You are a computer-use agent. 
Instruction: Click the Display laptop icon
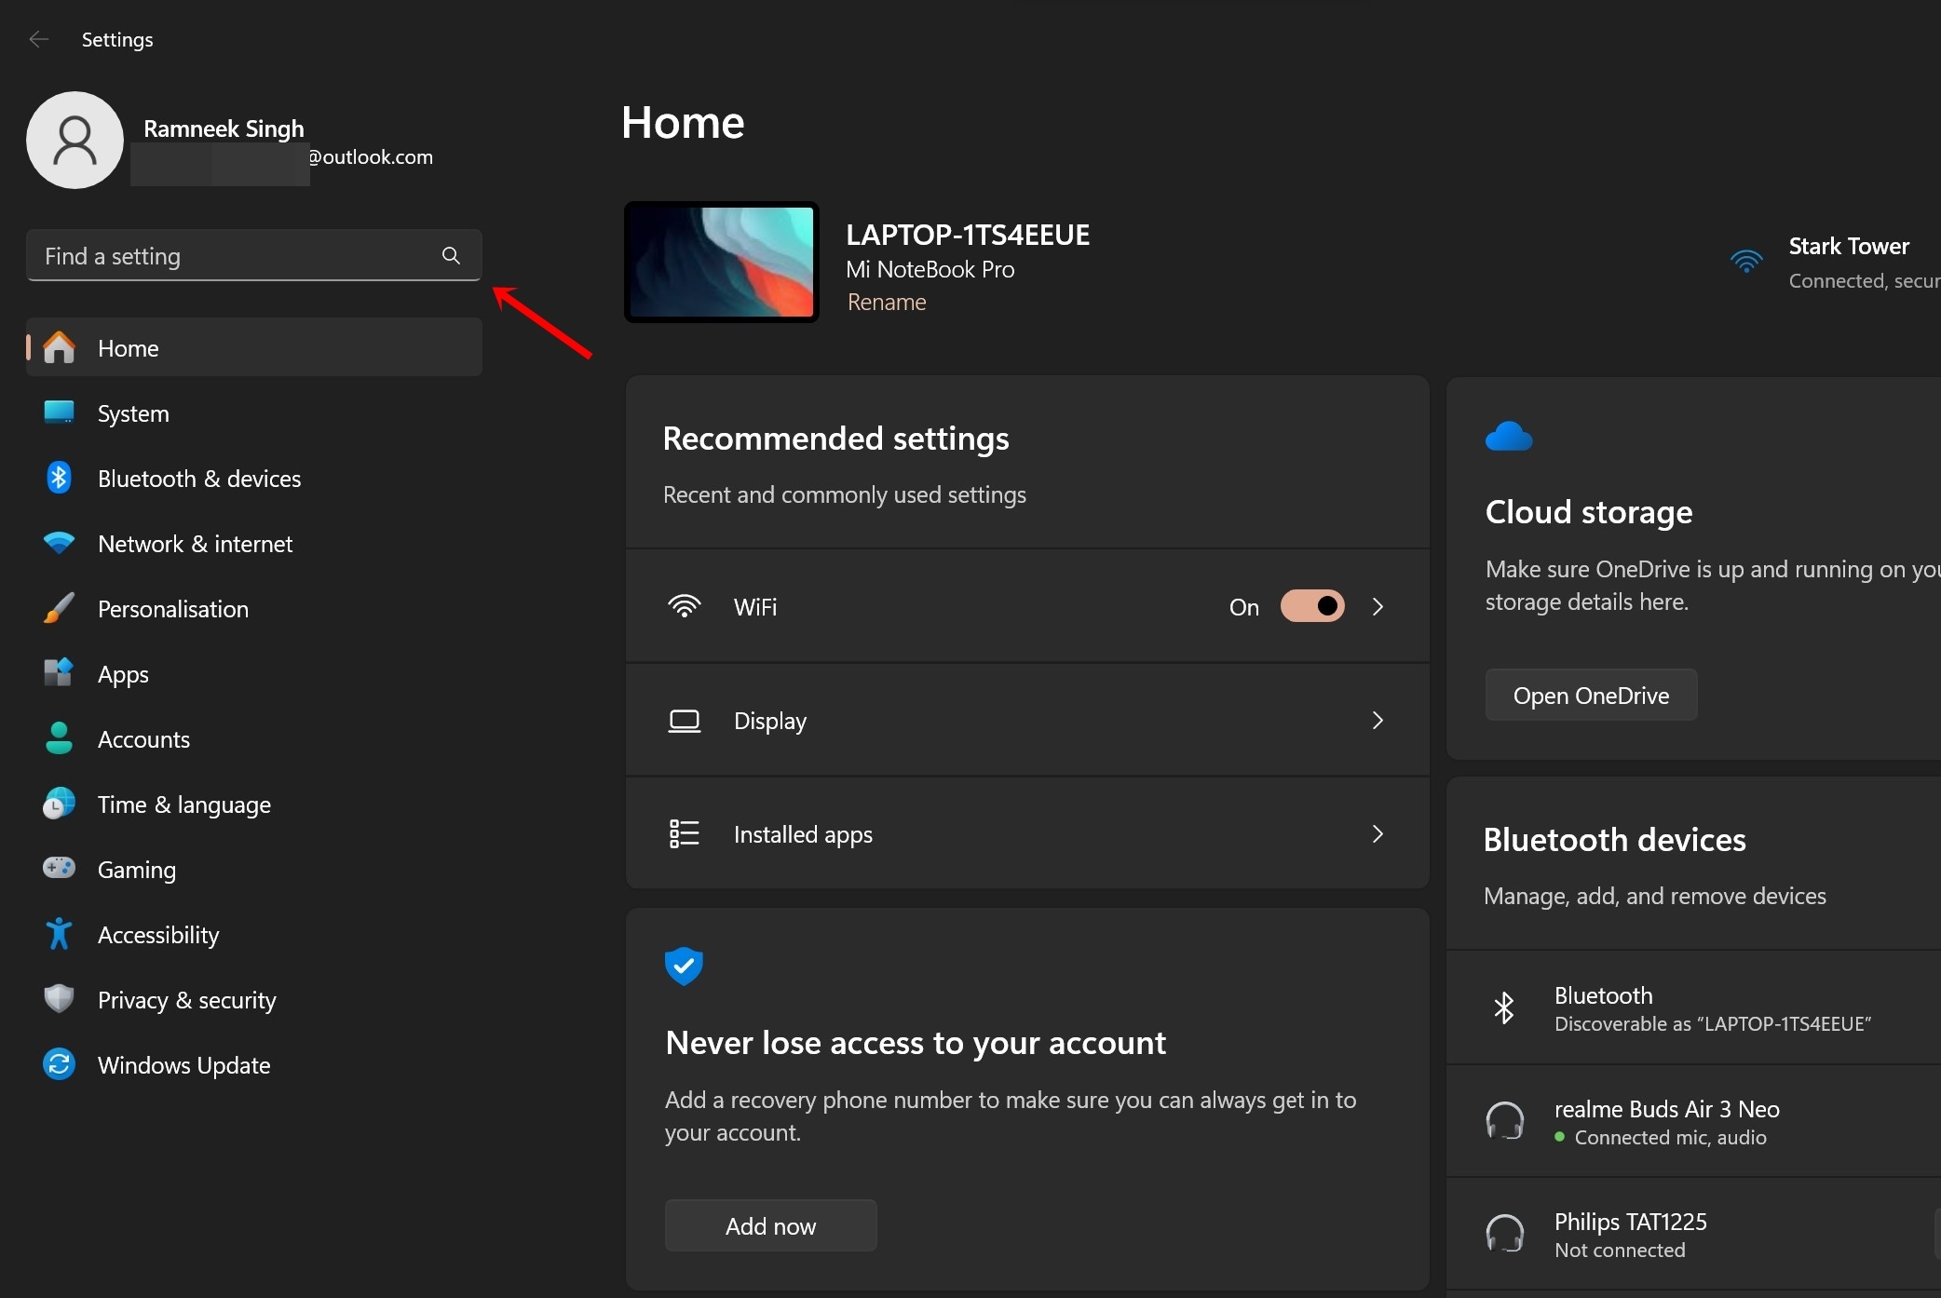(x=685, y=721)
